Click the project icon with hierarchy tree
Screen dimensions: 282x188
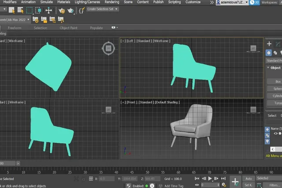[52, 20]
